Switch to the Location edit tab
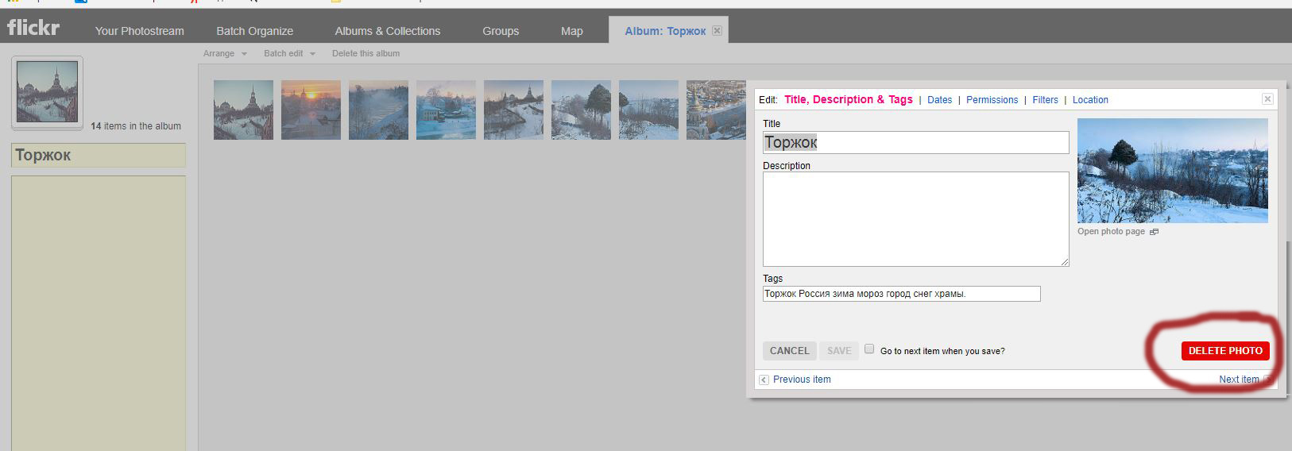 pos(1090,100)
